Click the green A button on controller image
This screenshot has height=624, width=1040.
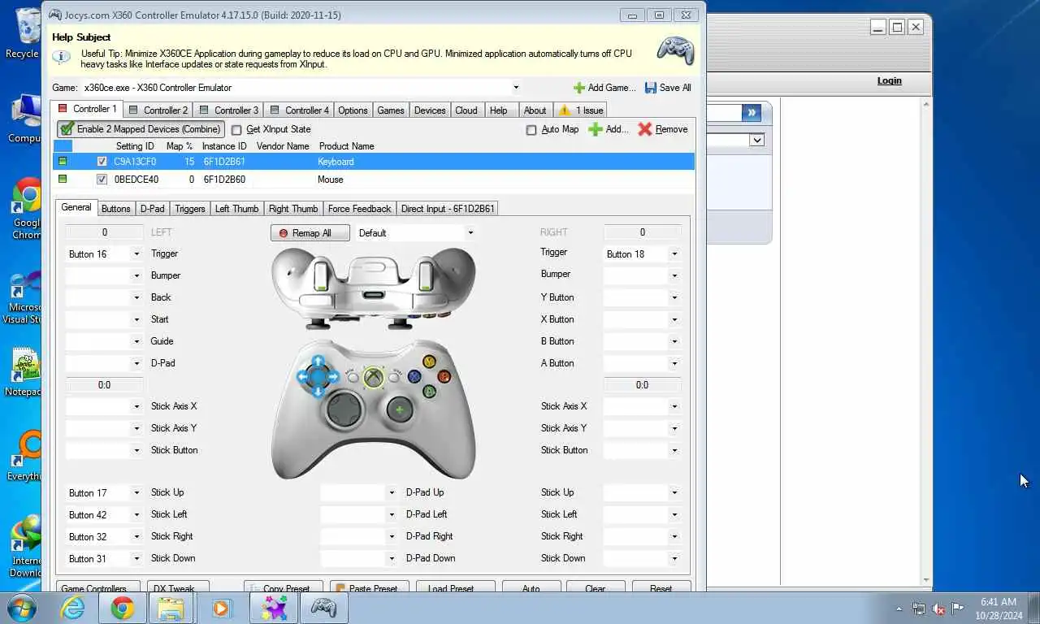[429, 391]
